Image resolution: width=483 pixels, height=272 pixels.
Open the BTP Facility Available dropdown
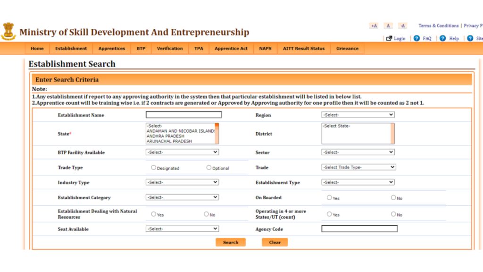pyautogui.click(x=183, y=152)
